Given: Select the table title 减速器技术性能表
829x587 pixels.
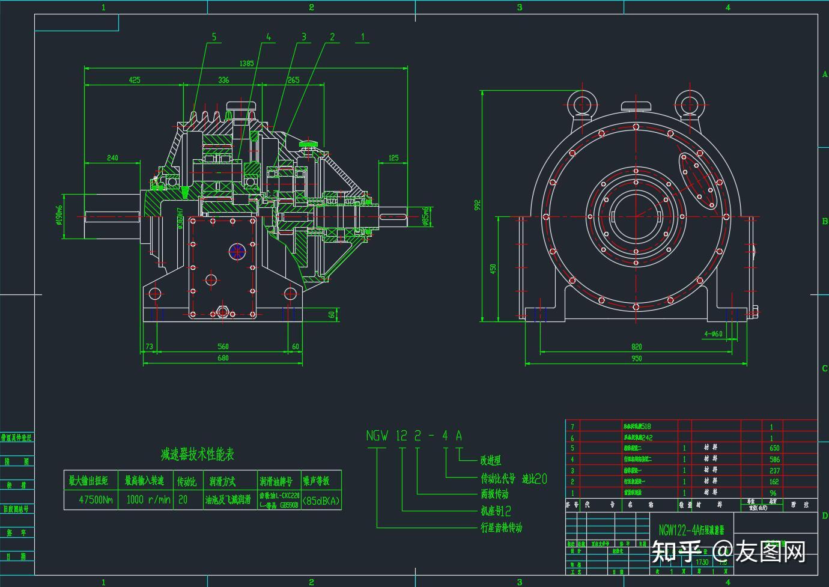Looking at the screenshot, I should (x=197, y=455).
